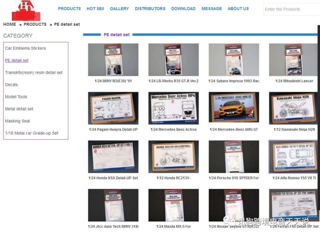Open the Ferrari F40 Detail-UP Set image

click(x=293, y=205)
